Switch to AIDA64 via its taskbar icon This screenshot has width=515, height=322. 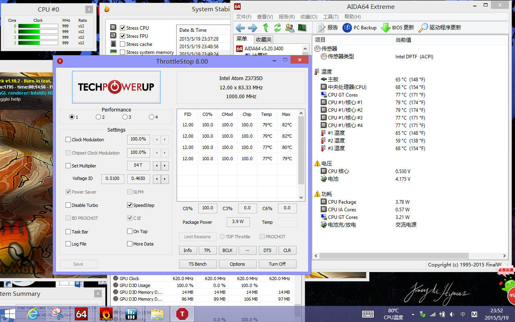coord(81,314)
